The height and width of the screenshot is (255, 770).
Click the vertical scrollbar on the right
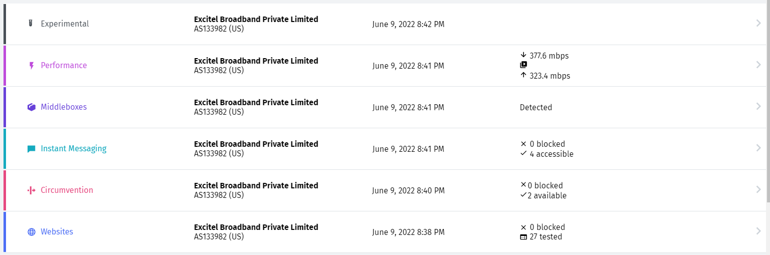coord(767,100)
